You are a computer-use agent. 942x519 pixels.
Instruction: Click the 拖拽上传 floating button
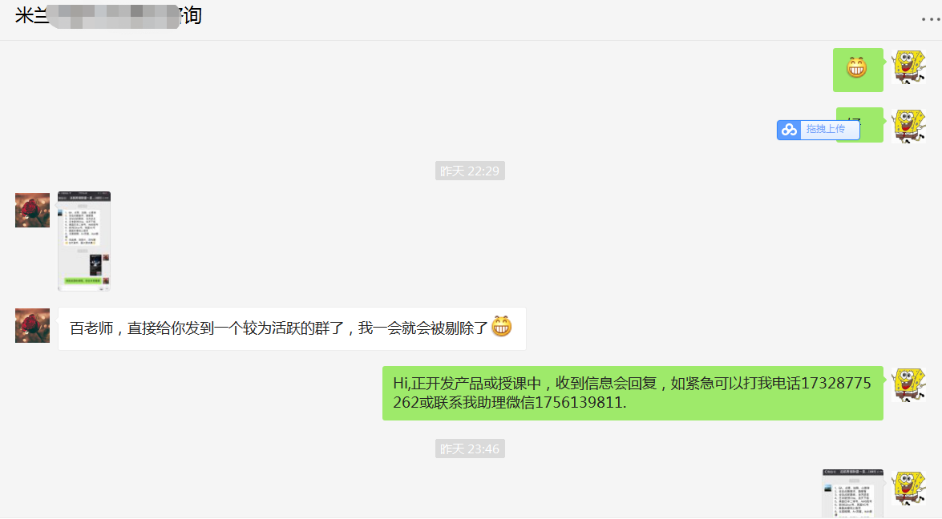[x=819, y=130]
